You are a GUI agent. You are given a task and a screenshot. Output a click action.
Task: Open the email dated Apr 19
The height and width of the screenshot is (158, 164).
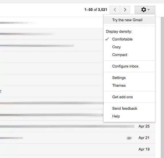pyautogui.click(x=78, y=149)
